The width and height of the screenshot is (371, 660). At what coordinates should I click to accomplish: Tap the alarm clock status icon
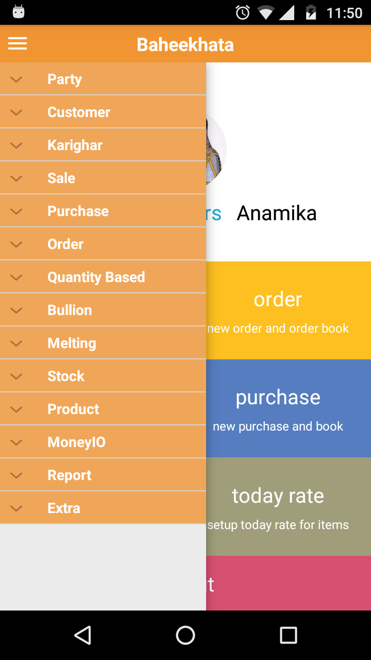click(243, 12)
